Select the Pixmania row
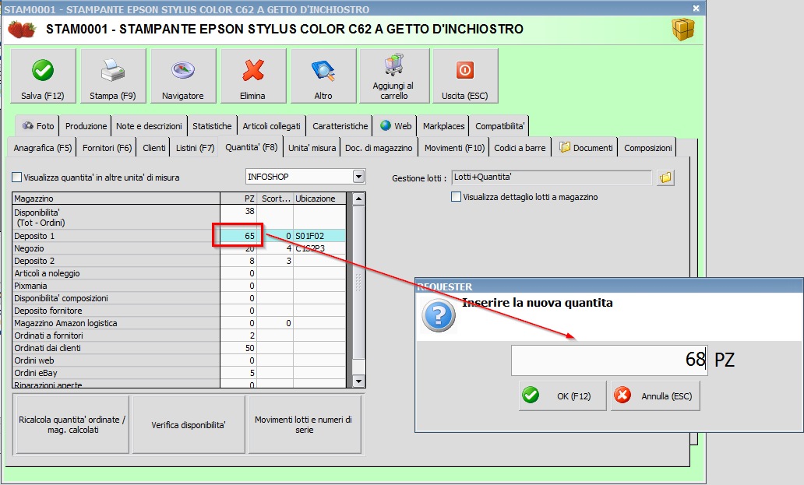804x485 pixels. 179,286
